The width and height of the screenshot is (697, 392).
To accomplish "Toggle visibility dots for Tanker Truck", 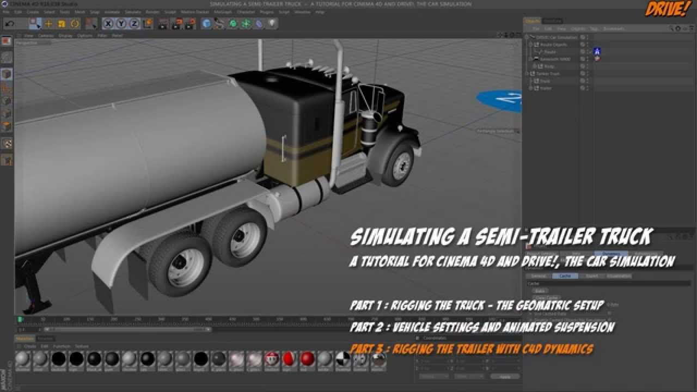I will [x=588, y=73].
